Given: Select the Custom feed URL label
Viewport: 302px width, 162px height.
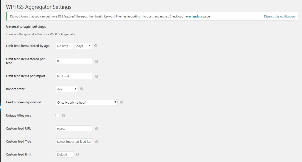Looking at the screenshot, I should click(x=18, y=128).
